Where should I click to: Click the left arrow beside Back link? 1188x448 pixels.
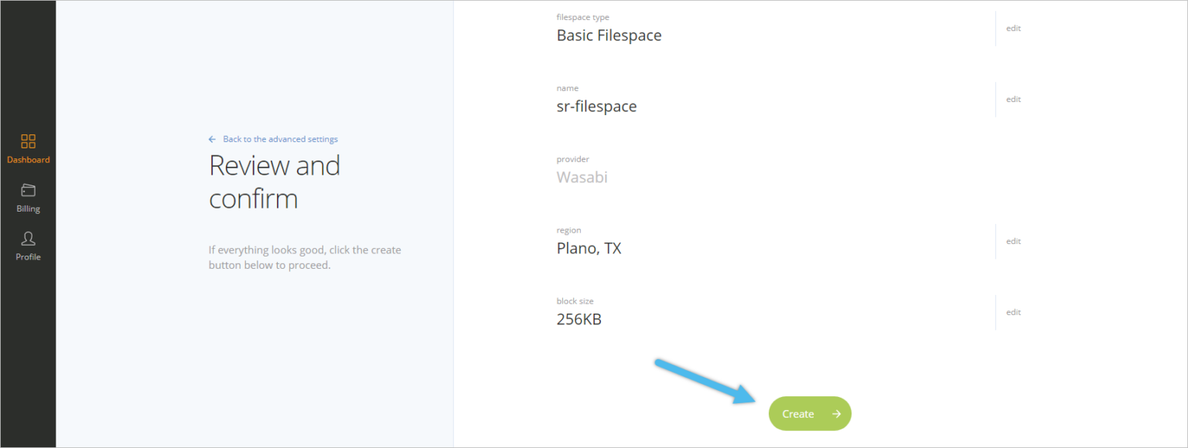pyautogui.click(x=212, y=139)
